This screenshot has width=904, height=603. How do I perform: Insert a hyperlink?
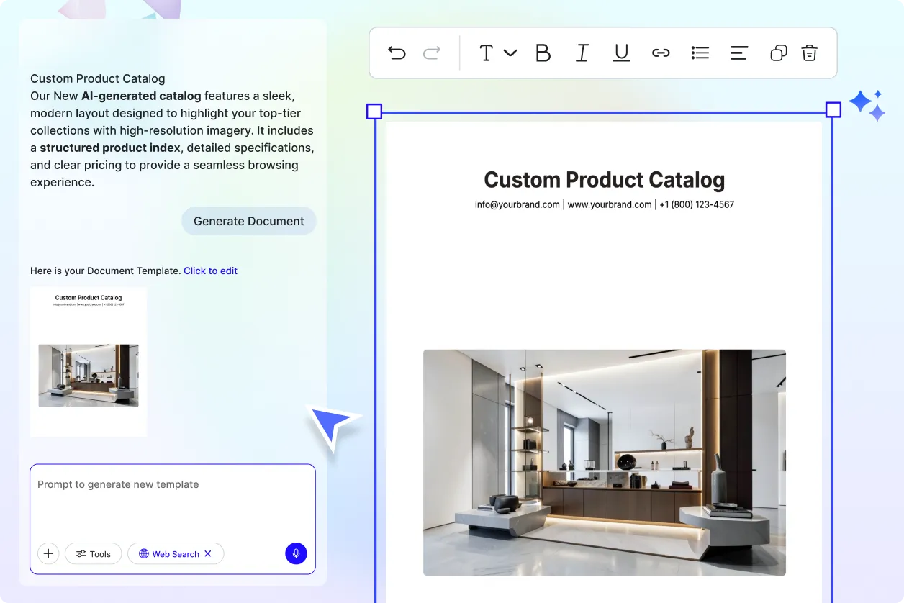[x=661, y=53]
